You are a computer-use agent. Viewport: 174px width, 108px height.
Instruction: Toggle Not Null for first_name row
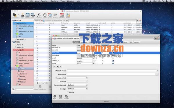click(113, 53)
